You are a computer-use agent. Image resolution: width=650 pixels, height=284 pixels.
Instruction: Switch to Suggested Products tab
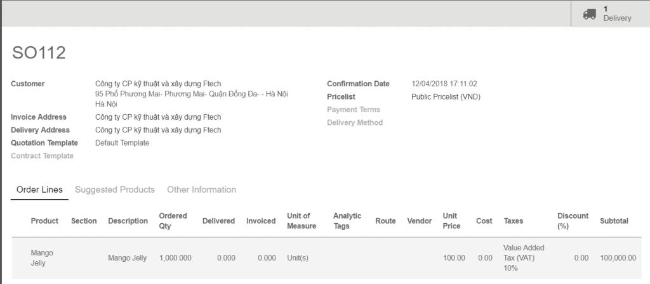[115, 190]
